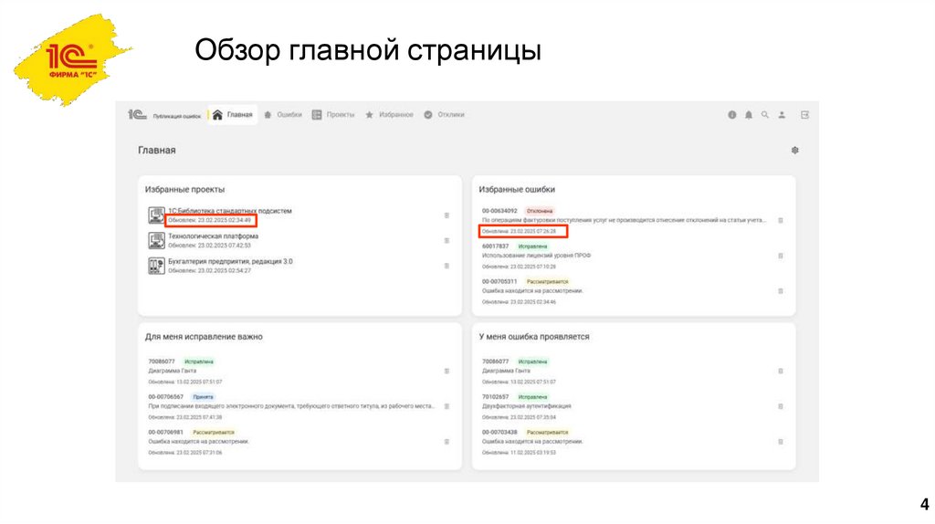
Task: Click the Принята status badge
Action: pos(204,396)
